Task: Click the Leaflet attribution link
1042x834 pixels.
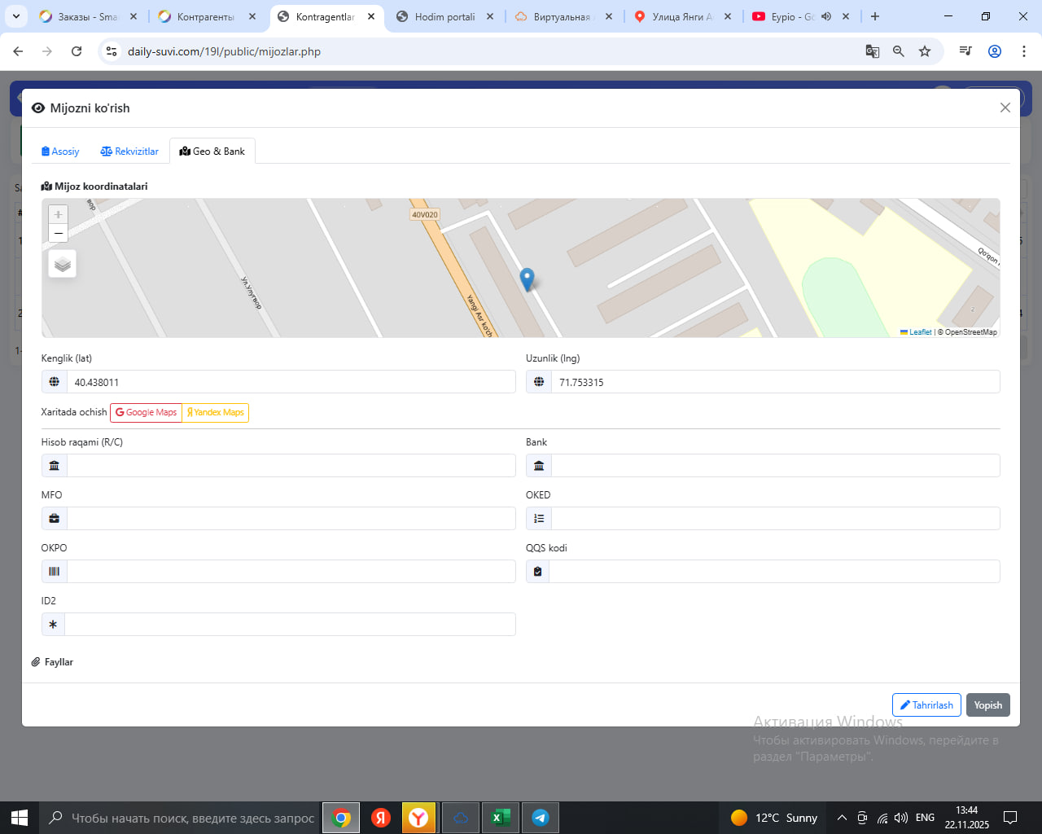Action: coord(919,332)
